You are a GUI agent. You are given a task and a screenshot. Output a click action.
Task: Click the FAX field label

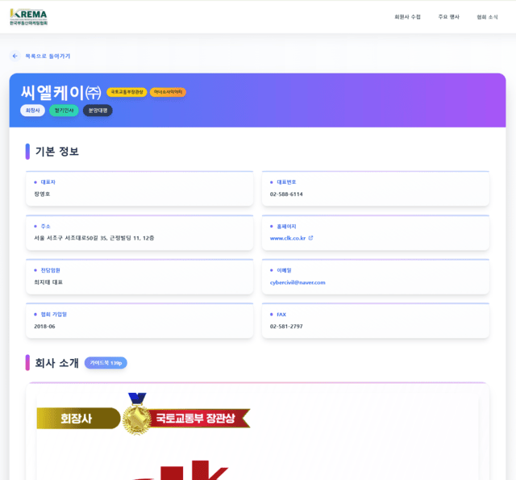[x=281, y=315]
